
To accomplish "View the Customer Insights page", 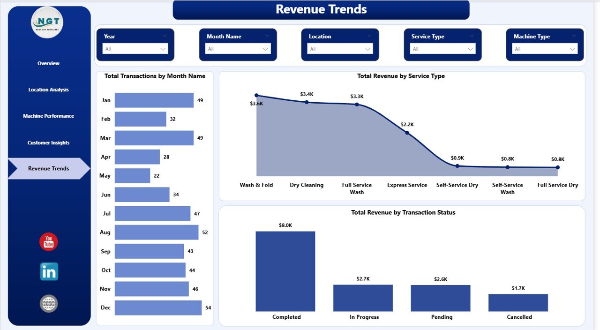I will click(x=48, y=142).
